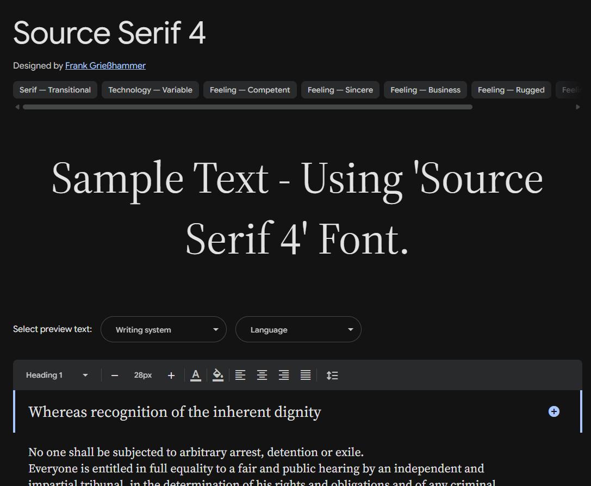This screenshot has width=591, height=486.
Task: Align text left
Action: [240, 376]
